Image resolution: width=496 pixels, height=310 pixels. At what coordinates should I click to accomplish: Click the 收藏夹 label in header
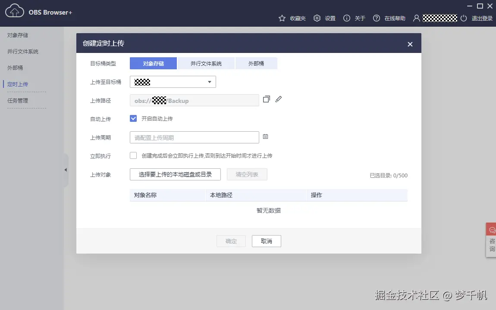298,19
